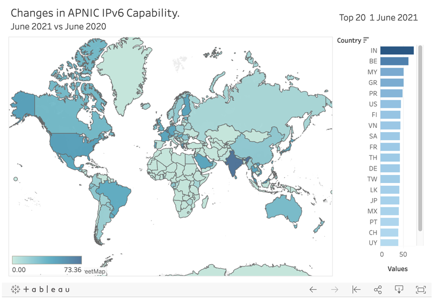Select the BE bar in the chart

point(394,61)
